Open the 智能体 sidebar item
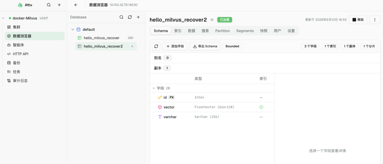This screenshot has width=383, height=164. coord(35,45)
